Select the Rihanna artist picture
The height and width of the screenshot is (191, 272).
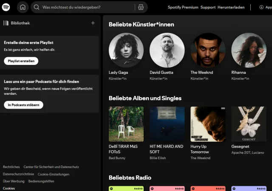(x=249, y=51)
